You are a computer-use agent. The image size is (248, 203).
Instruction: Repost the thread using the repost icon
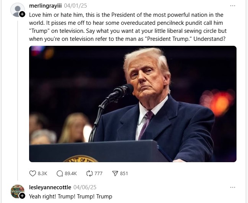(x=90, y=173)
